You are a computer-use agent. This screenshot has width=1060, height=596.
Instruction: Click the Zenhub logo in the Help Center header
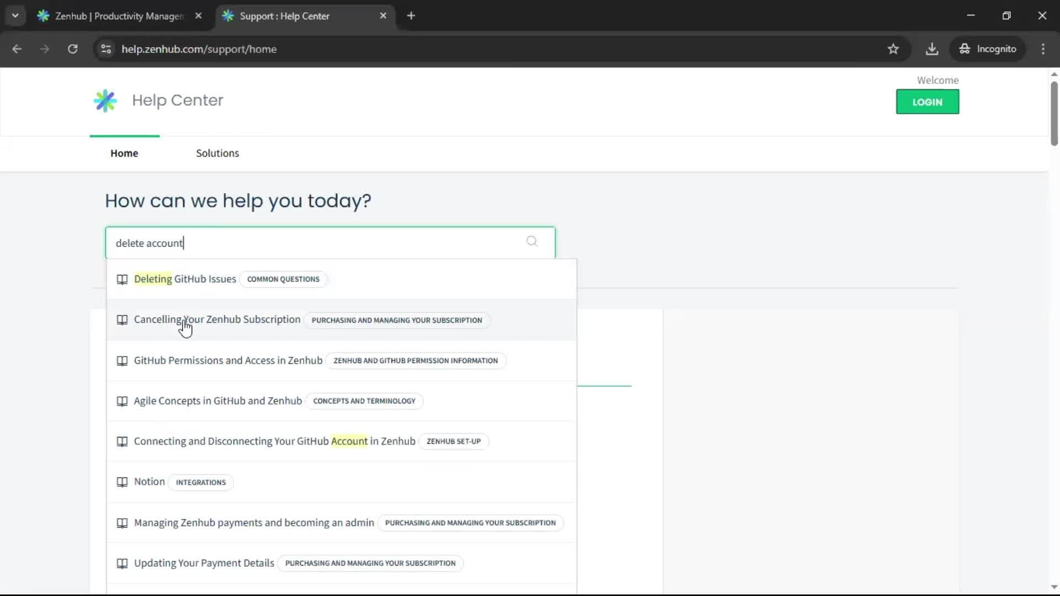[105, 100]
